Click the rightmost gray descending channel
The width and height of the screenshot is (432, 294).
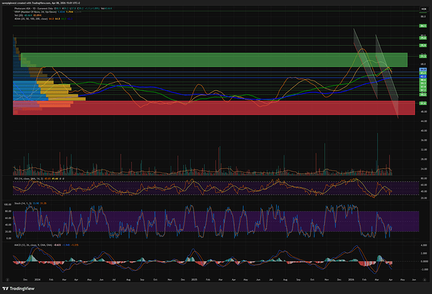click(x=386, y=75)
